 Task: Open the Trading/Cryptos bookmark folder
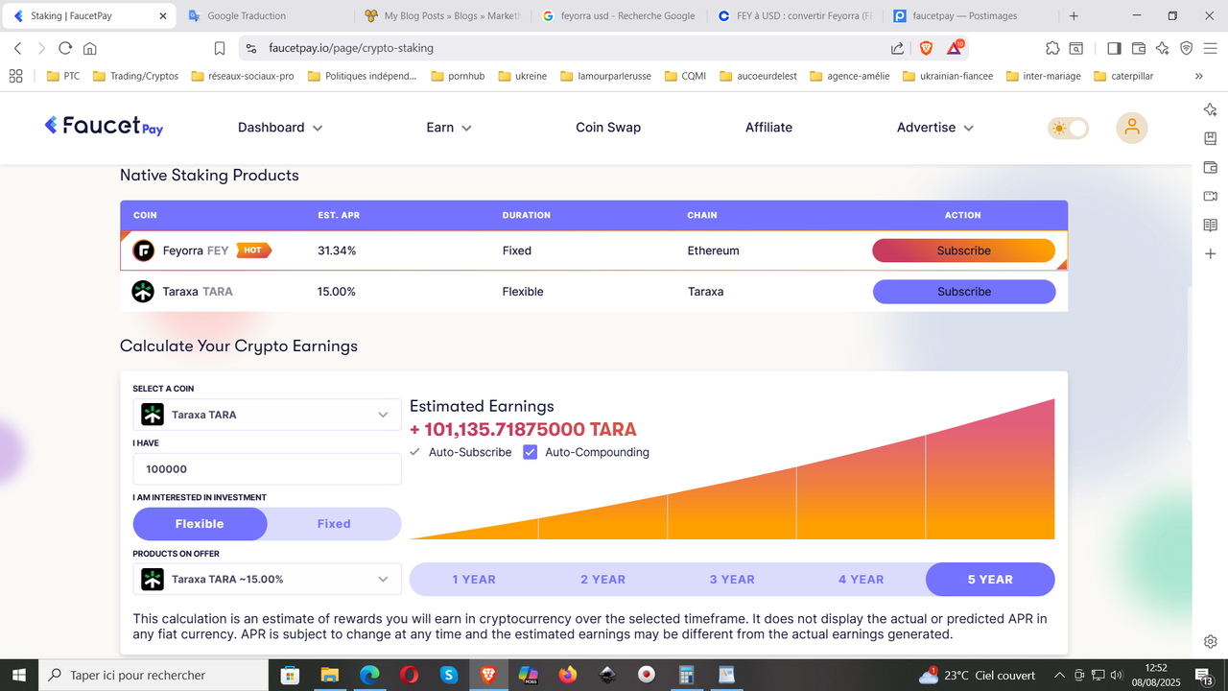point(135,76)
